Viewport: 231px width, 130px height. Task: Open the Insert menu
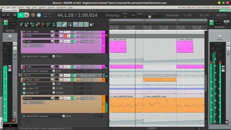(21, 7)
